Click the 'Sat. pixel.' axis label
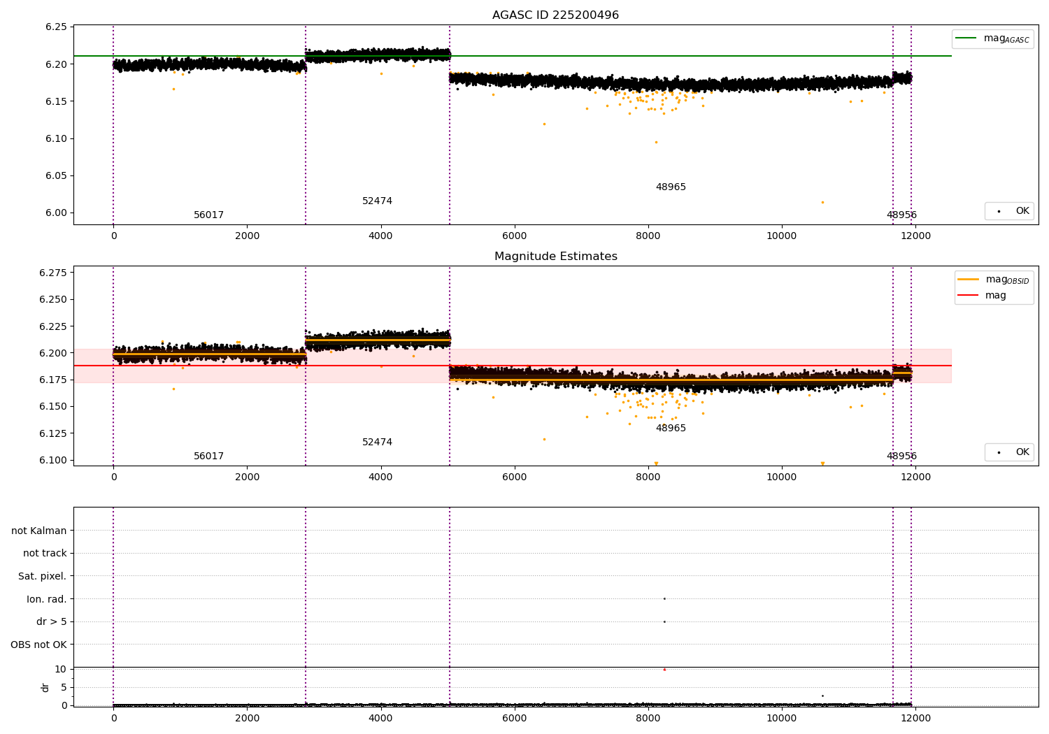The width and height of the screenshot is (1049, 734). pyautogui.click(x=43, y=576)
